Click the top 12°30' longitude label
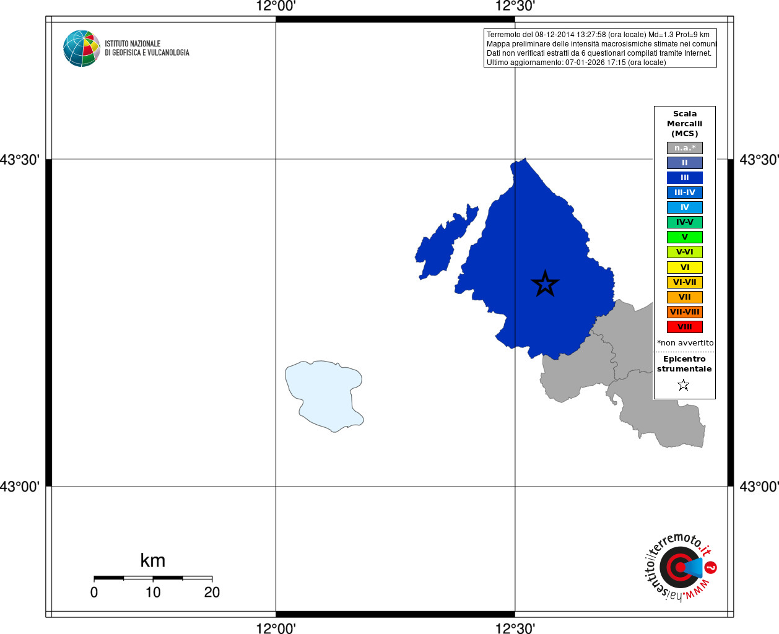Image resolution: width=779 pixels, height=634 pixels. [515, 6]
